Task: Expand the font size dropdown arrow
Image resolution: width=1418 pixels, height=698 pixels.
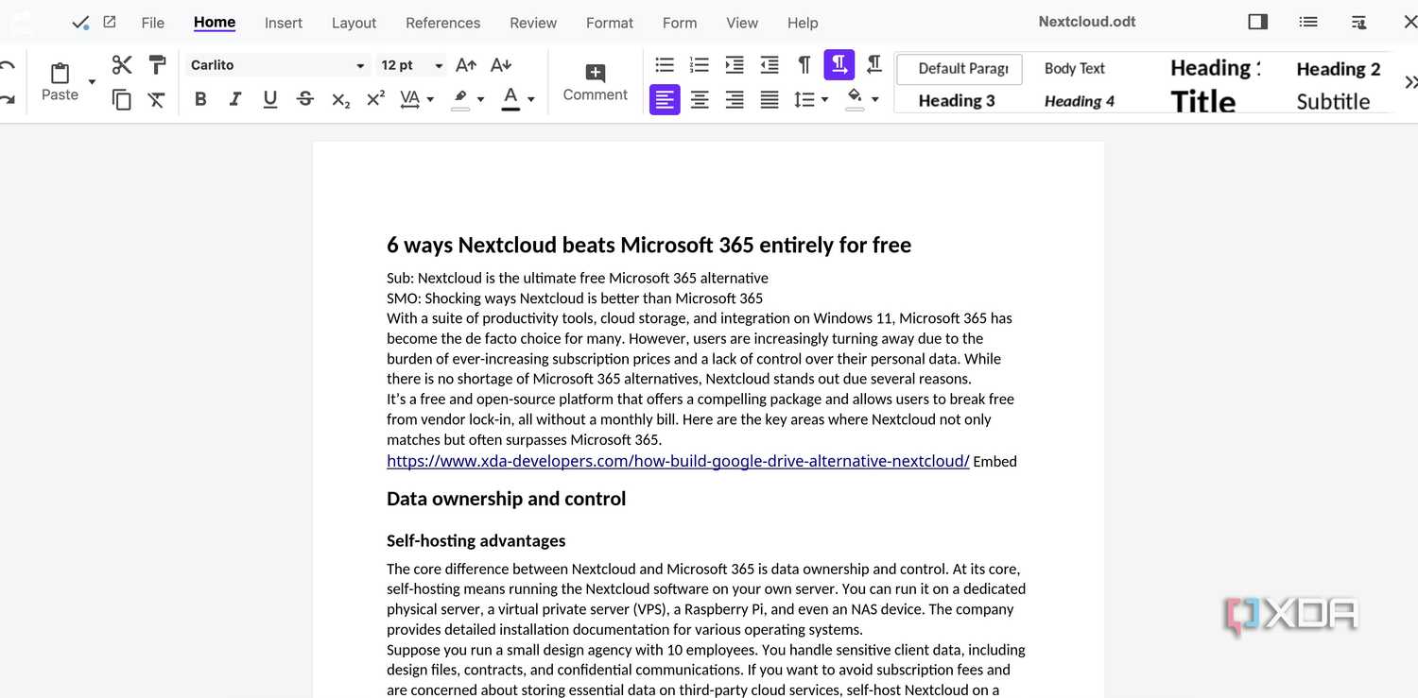Action: [x=439, y=65]
